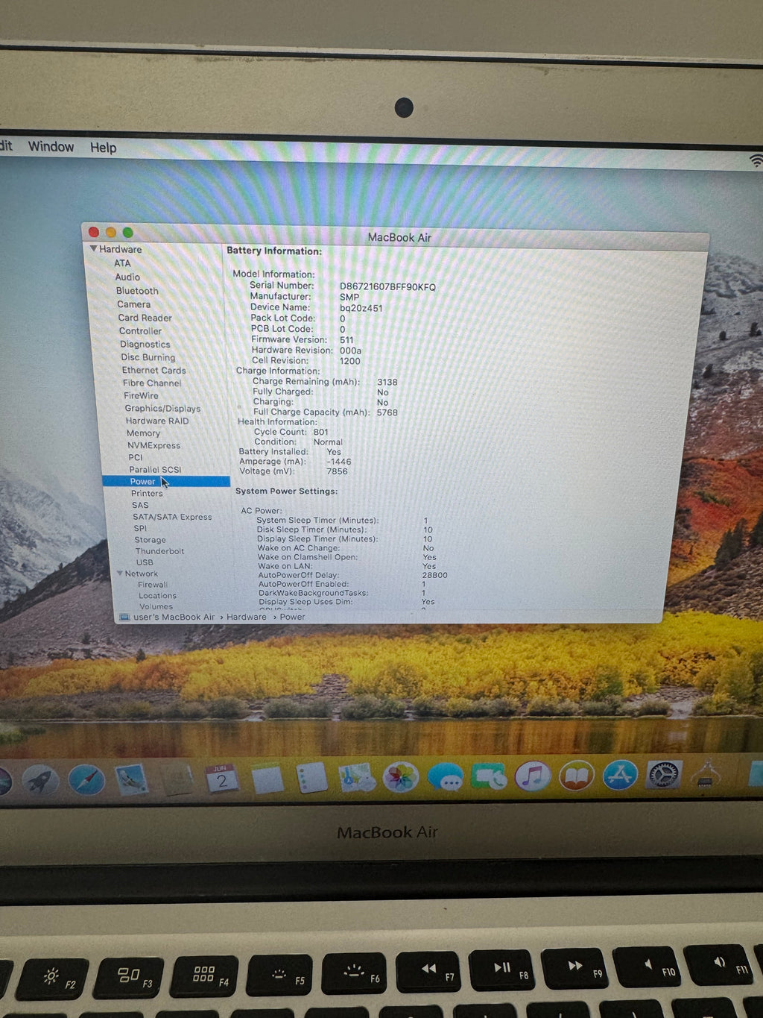Select Diagnostics in the sidebar
The width and height of the screenshot is (763, 1018).
[145, 345]
